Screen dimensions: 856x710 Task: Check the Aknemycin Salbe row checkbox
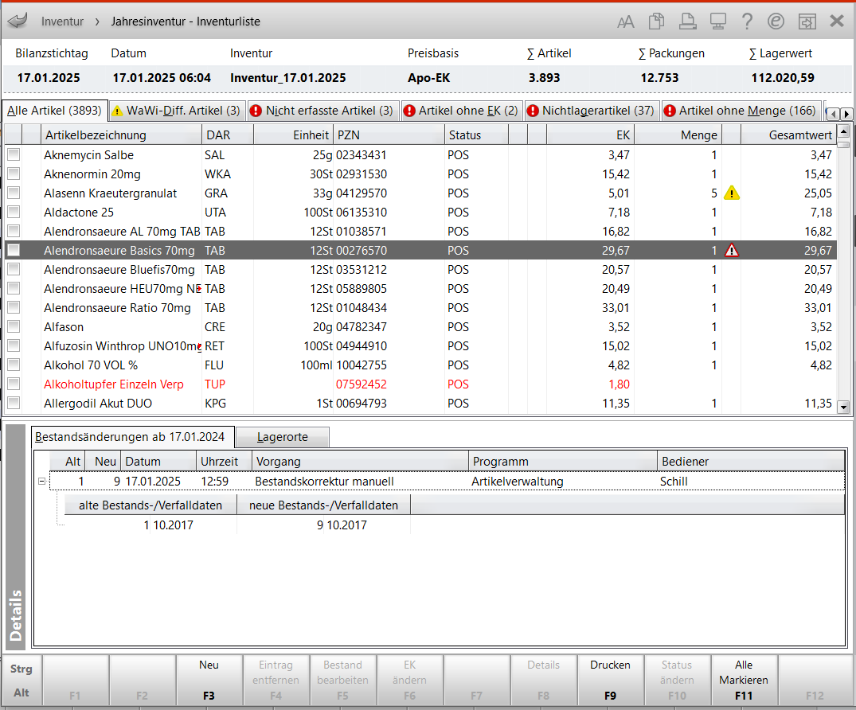14,155
